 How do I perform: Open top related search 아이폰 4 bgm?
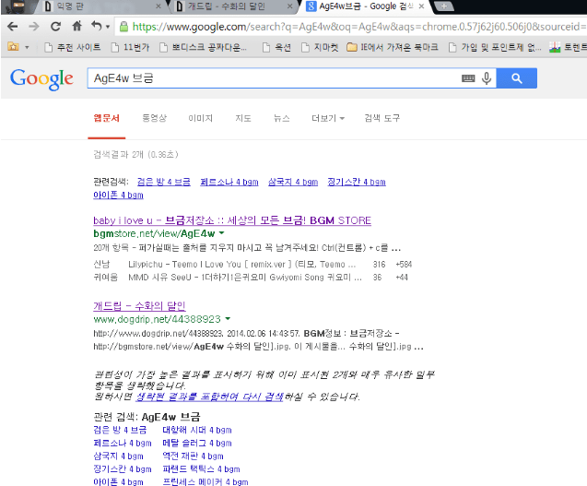click(x=118, y=196)
